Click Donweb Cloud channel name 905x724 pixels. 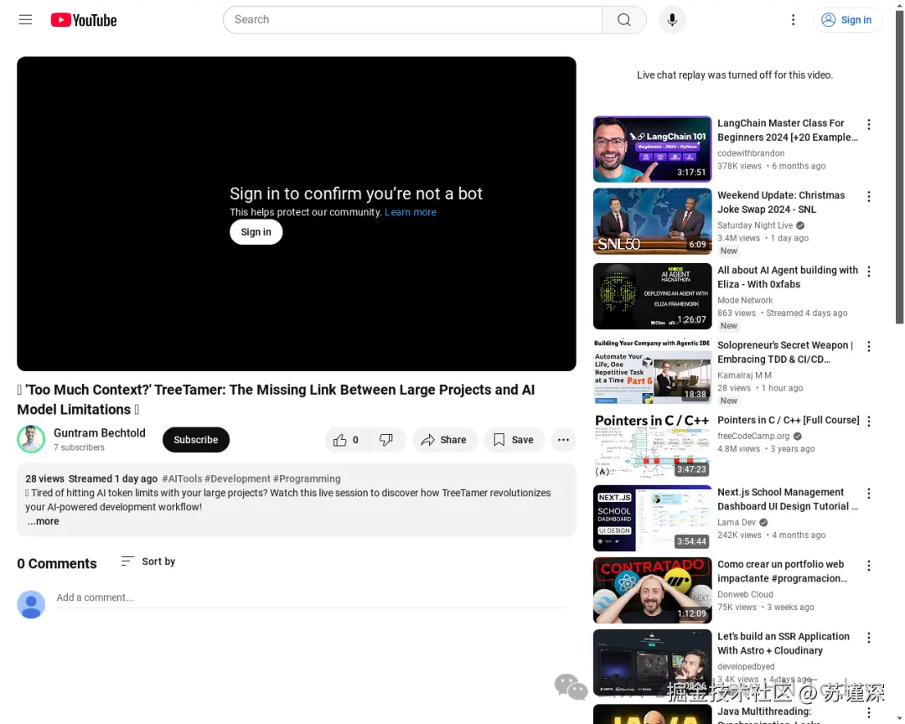(x=745, y=594)
